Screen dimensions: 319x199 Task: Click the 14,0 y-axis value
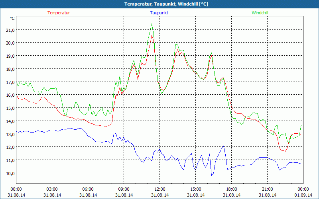tap(10, 121)
